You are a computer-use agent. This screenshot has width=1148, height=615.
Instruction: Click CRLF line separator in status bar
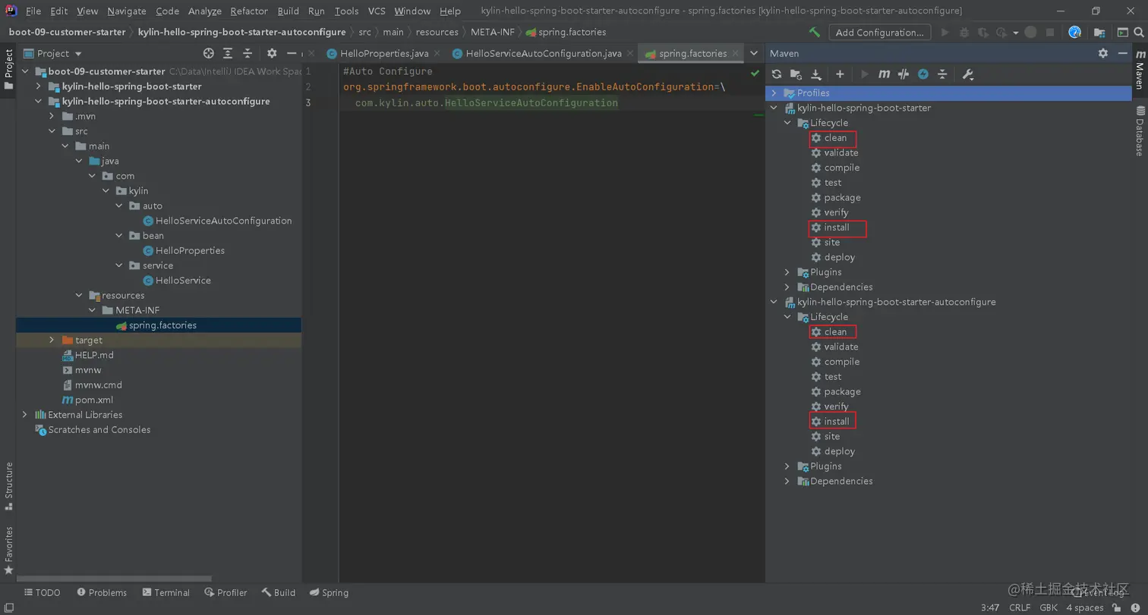[1020, 607]
